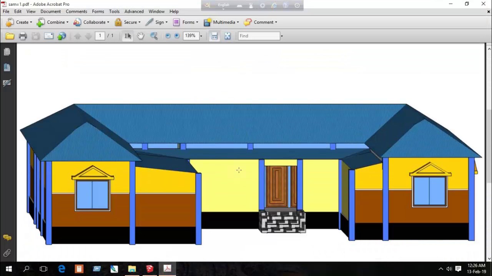This screenshot has width=492, height=276.
Task: Show hidden tray icons chevron
Action: point(441,269)
